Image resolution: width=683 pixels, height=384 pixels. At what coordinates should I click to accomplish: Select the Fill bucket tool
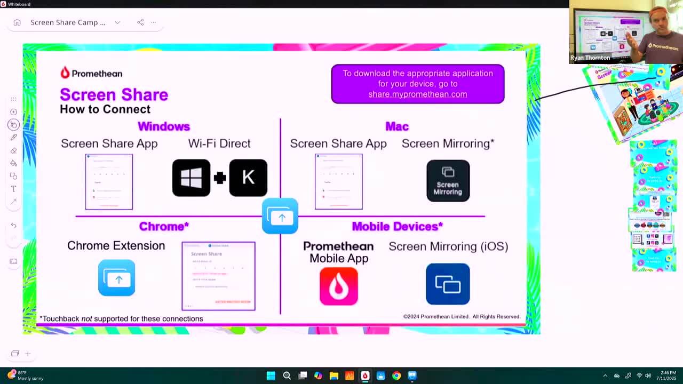14,163
